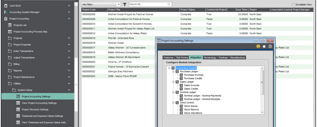Click the Project Maintenance folder icon
Image resolution: width=317 pixels, height=127 pixels.
click(10, 77)
